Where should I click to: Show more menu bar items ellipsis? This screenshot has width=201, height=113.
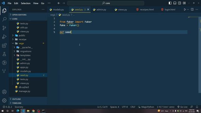[x=49, y=3]
